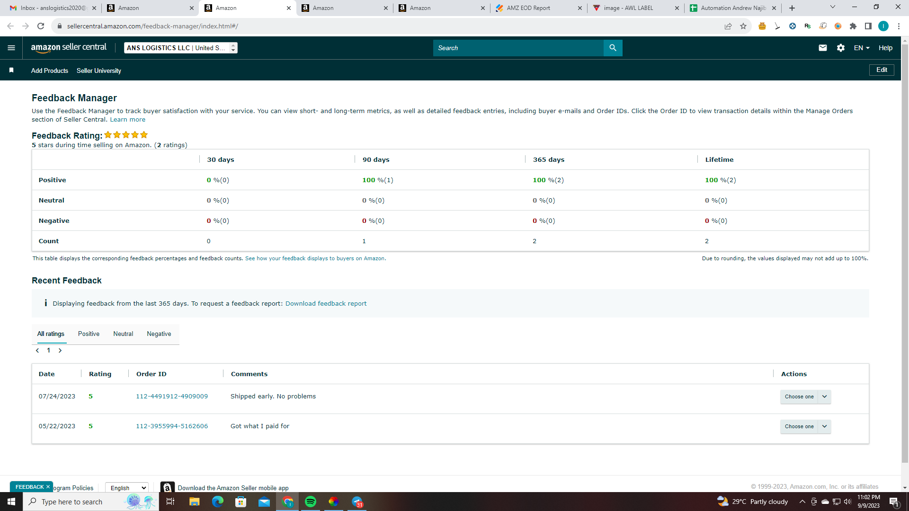Bookmark this page with the star icon
Screen dimensions: 909x511
743,26
